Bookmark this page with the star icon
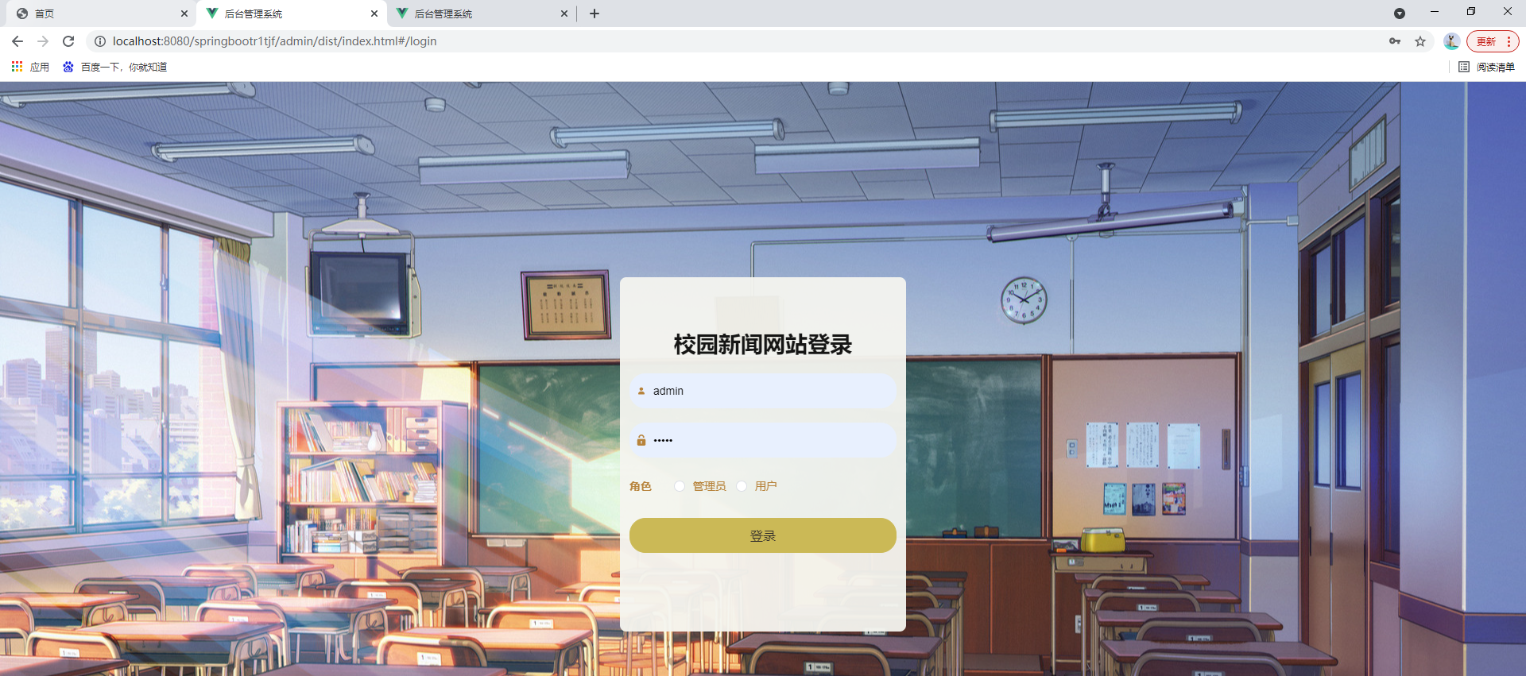The height and width of the screenshot is (676, 1526). click(1420, 41)
